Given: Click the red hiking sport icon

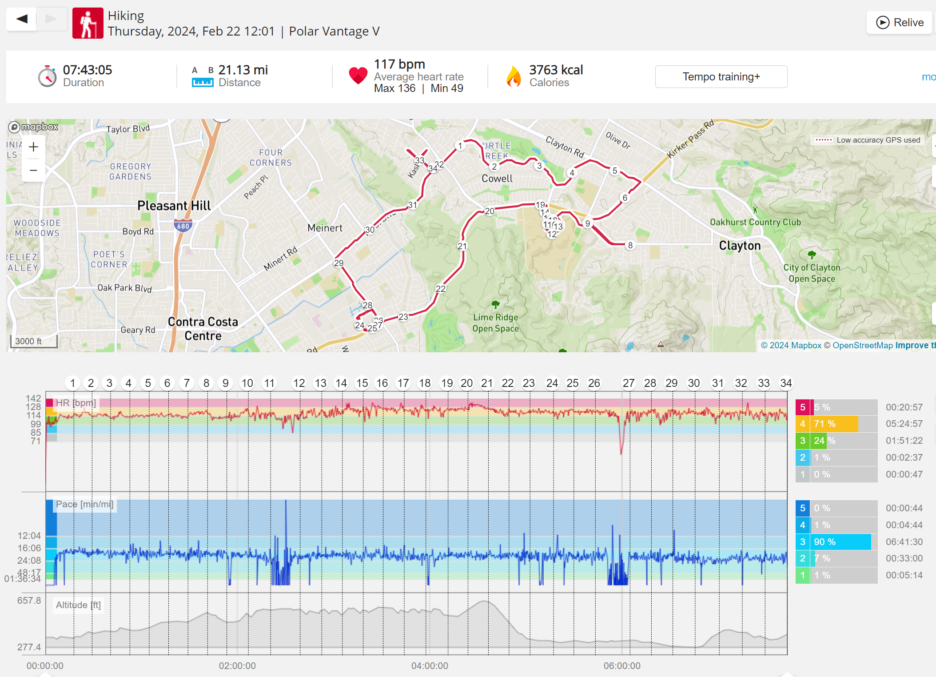Looking at the screenshot, I should pos(88,23).
